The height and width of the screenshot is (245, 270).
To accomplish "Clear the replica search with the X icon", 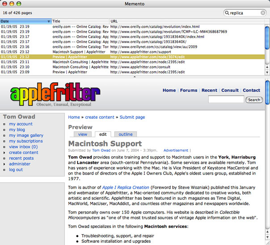I will coord(263,13).
